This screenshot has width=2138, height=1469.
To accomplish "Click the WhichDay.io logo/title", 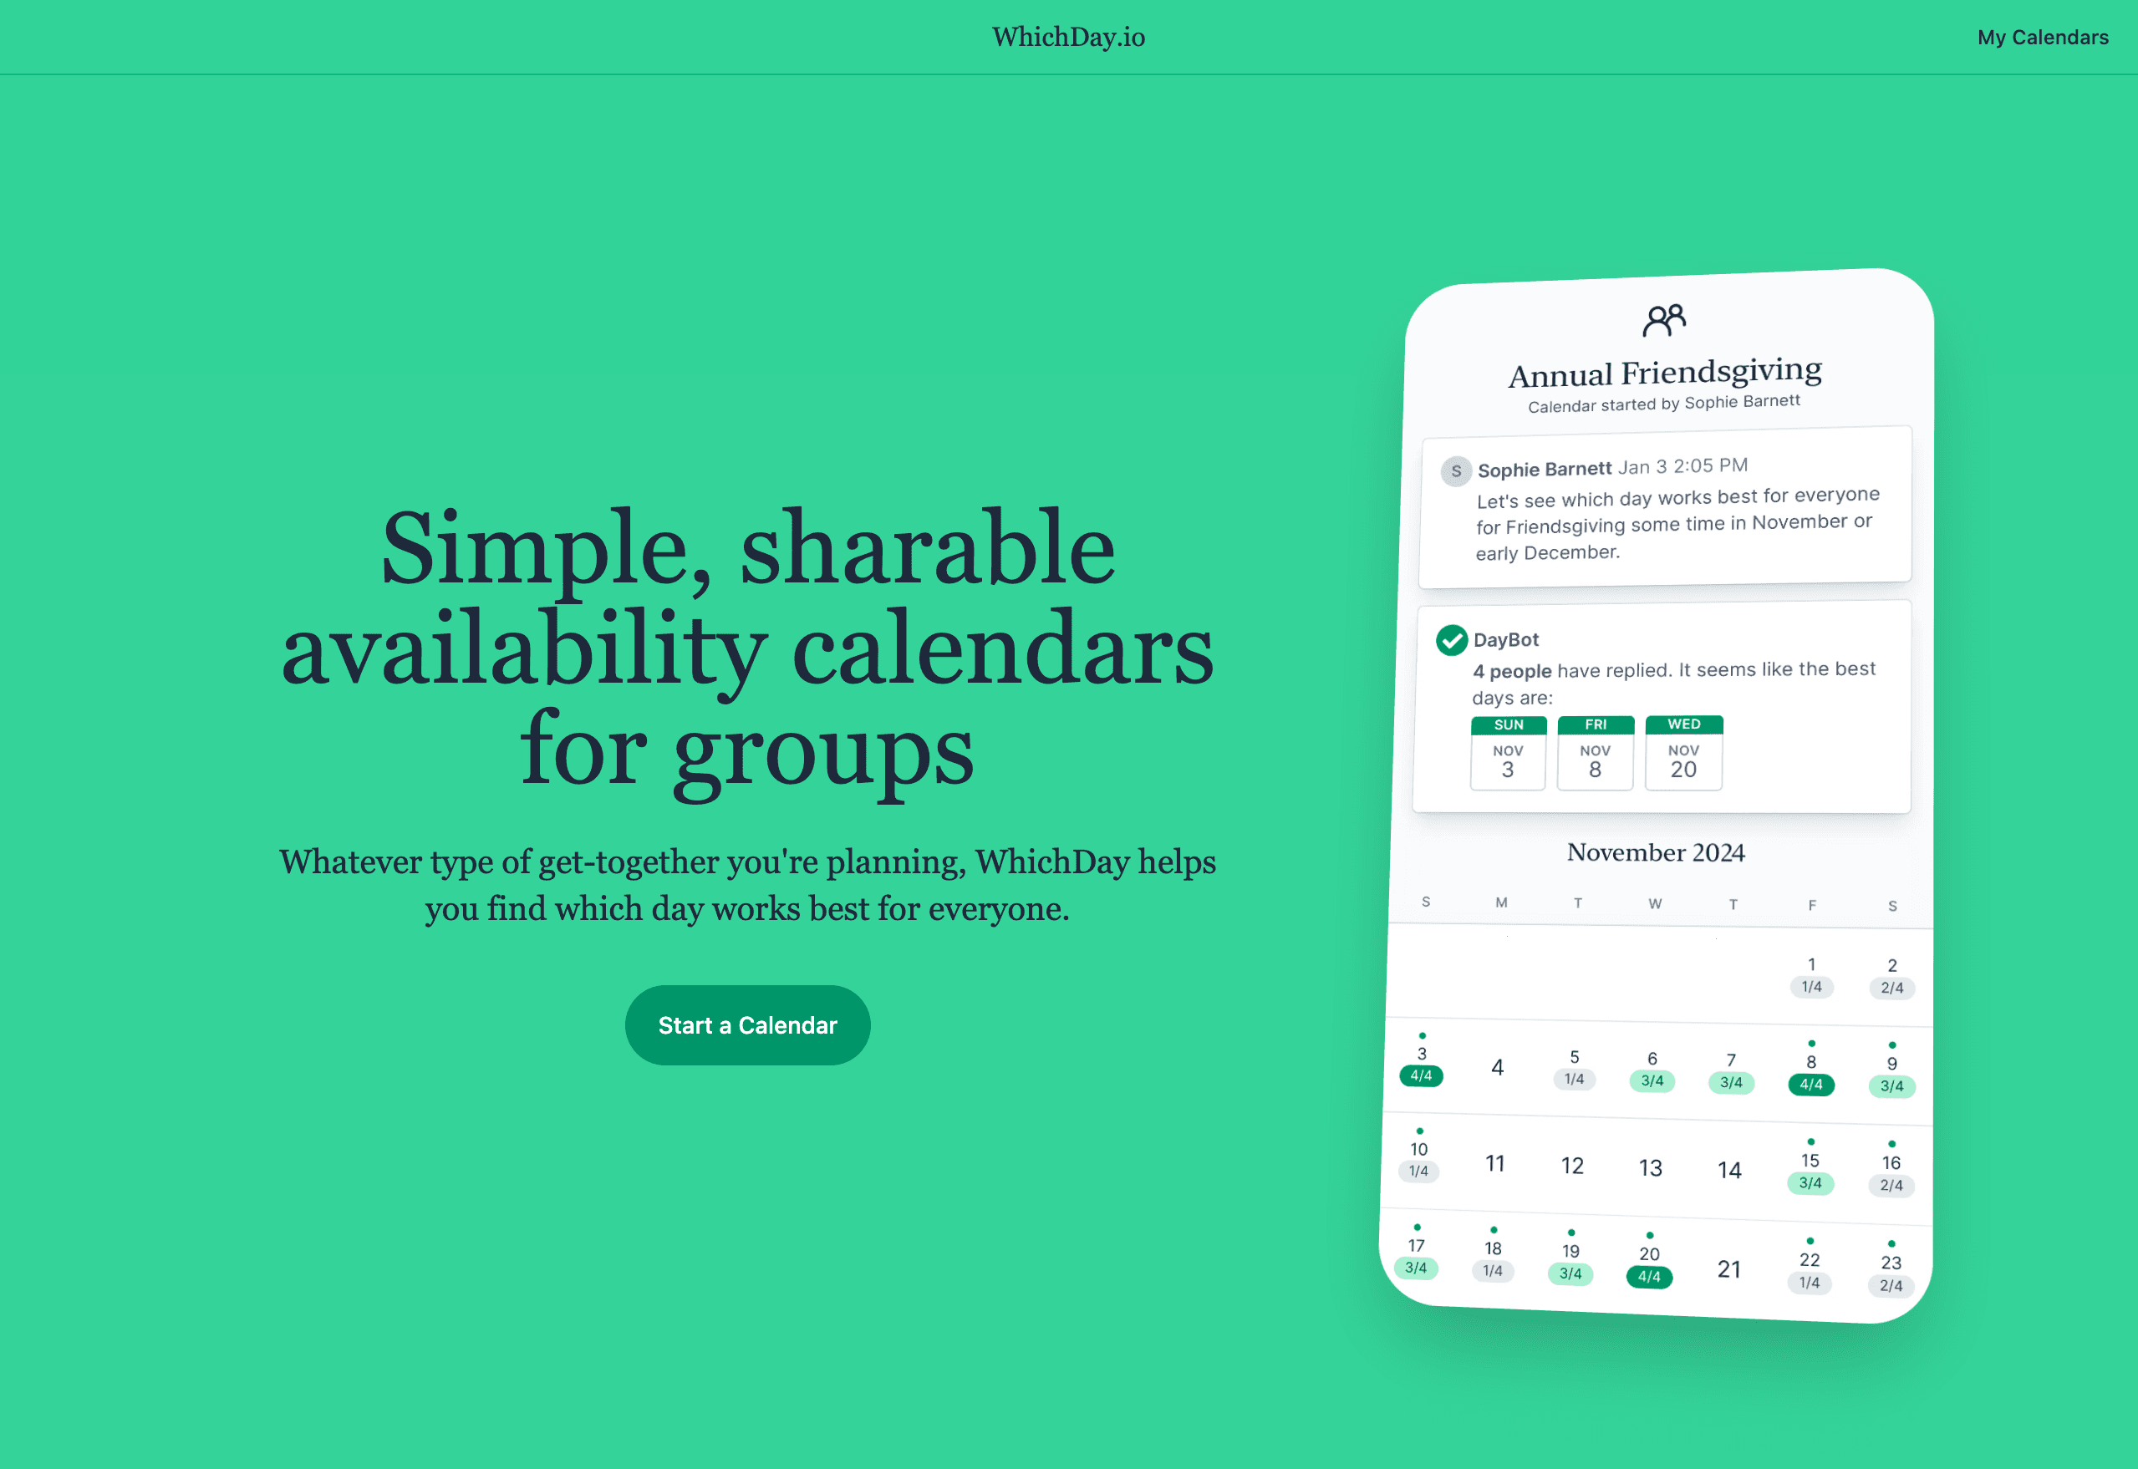I will click(x=1067, y=36).
